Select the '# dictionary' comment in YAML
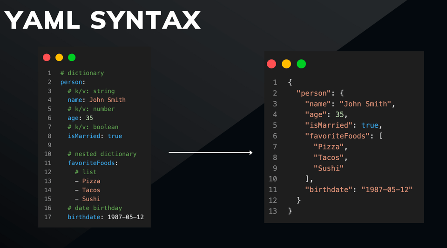The height and width of the screenshot is (248, 447). coord(82,73)
